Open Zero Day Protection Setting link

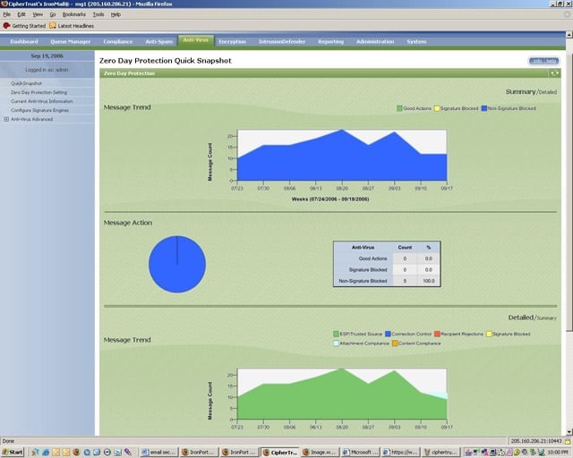(38, 92)
